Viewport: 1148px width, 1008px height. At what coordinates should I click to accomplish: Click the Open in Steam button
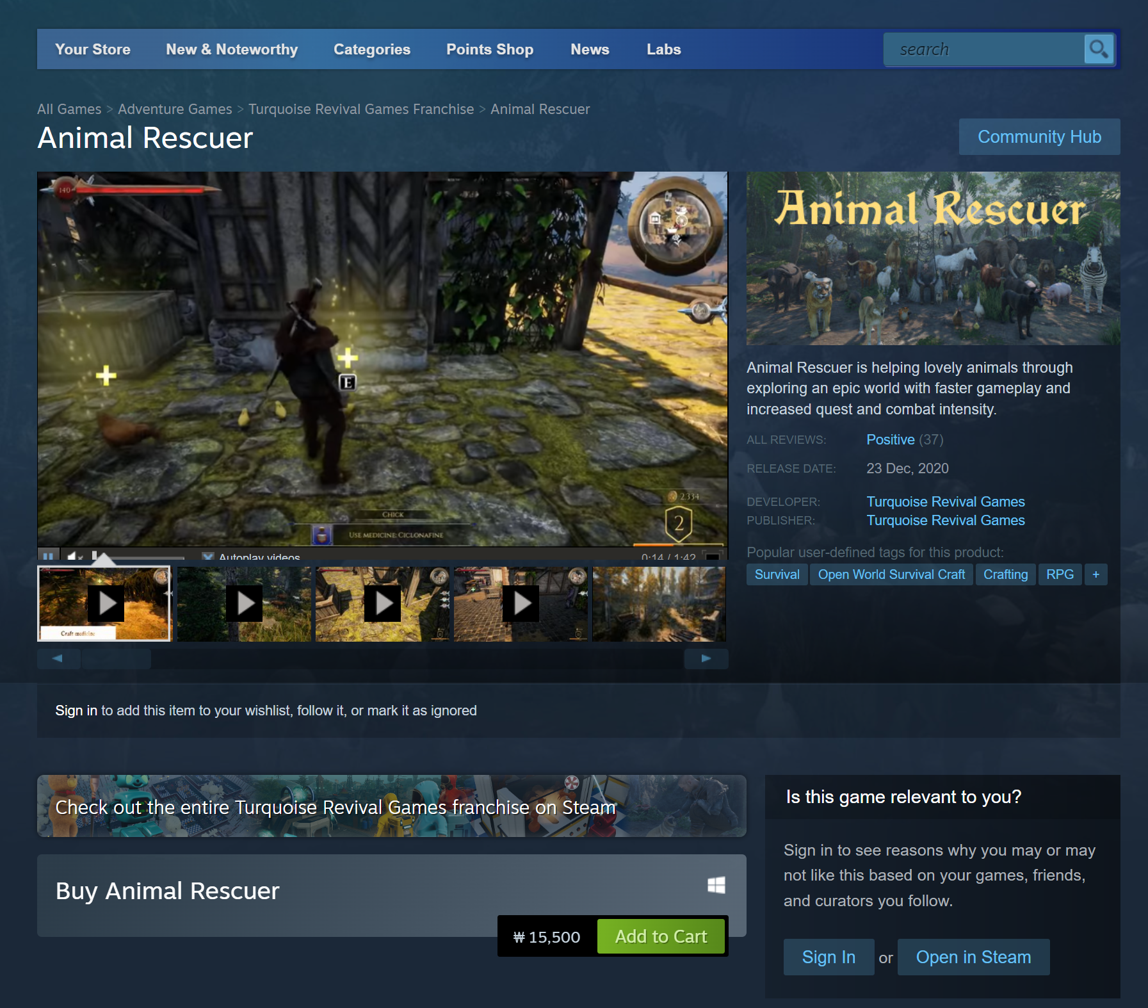[x=973, y=957]
